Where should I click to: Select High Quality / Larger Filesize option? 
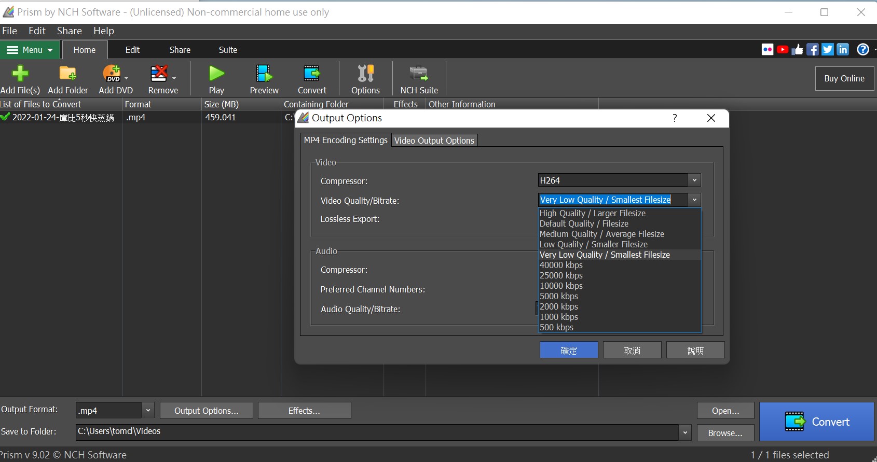coord(593,214)
